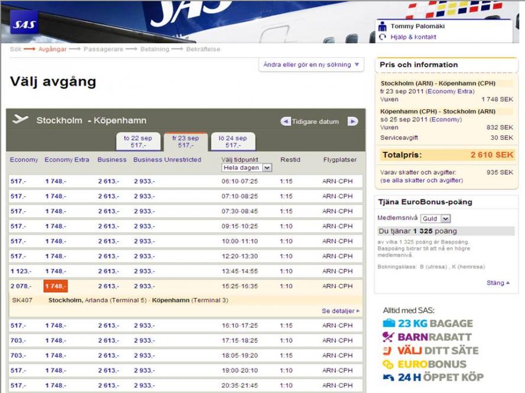
Task: Click the 20:35-21:45 departure time
Action: pos(239,386)
